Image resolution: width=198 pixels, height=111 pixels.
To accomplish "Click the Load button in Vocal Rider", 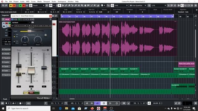I will click(x=41, y=26).
